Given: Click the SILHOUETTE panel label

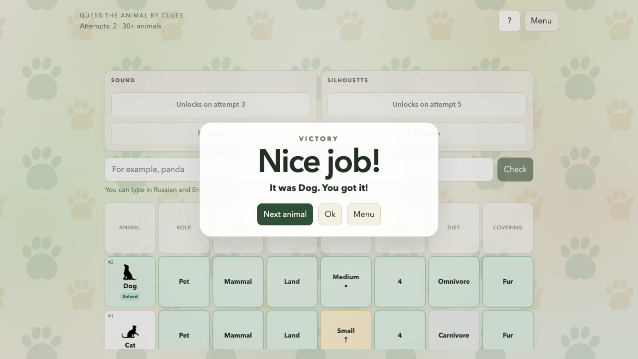Looking at the screenshot, I should (x=348, y=80).
